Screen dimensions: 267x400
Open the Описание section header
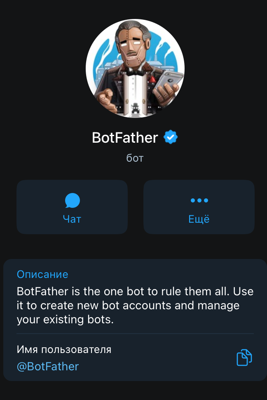tap(42, 274)
